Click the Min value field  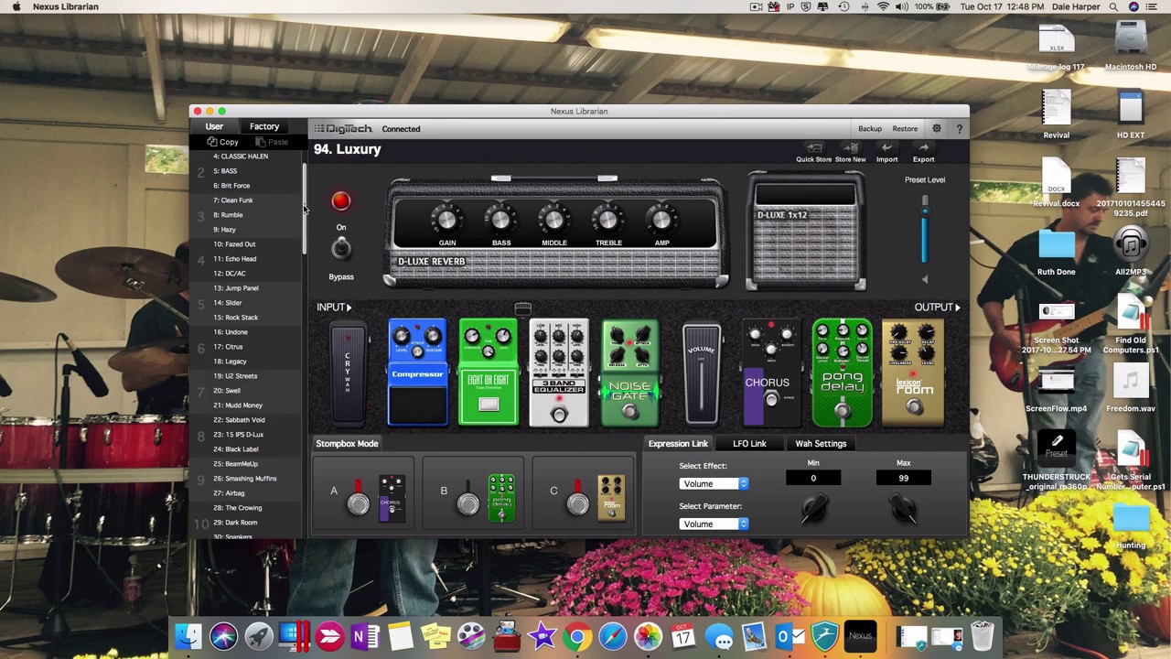tap(813, 478)
